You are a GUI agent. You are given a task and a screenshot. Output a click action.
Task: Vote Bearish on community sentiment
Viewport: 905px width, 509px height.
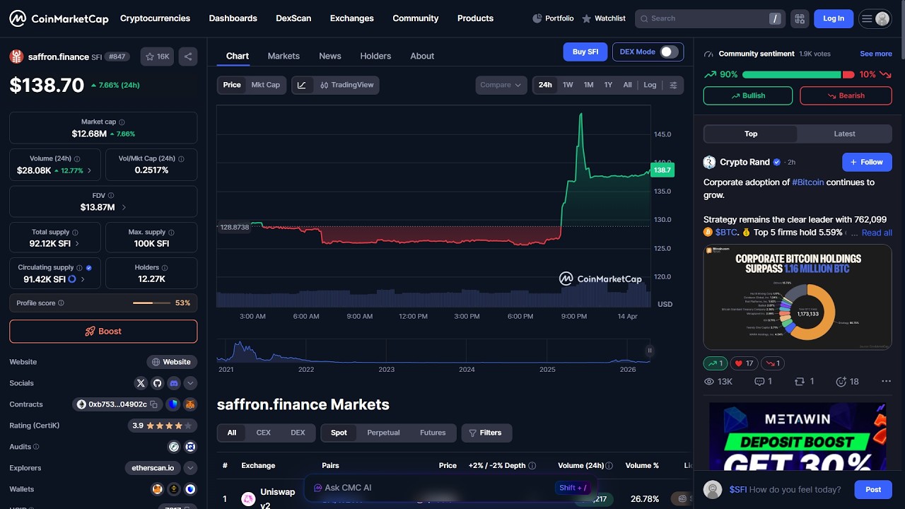[846, 95]
